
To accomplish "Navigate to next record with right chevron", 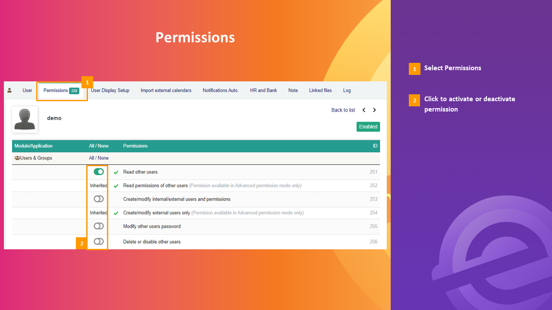I will (374, 110).
